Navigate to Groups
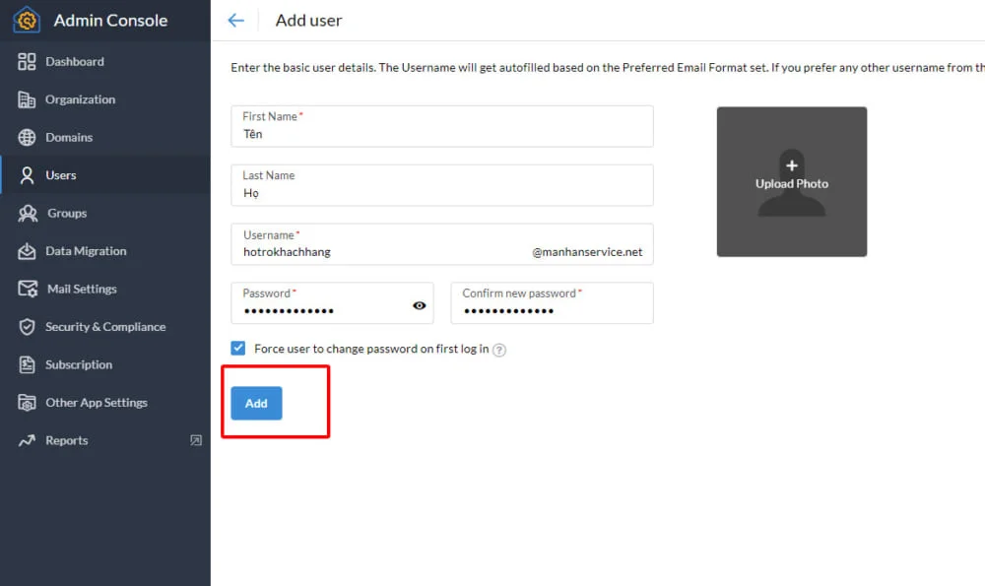The width and height of the screenshot is (985, 586). [67, 213]
